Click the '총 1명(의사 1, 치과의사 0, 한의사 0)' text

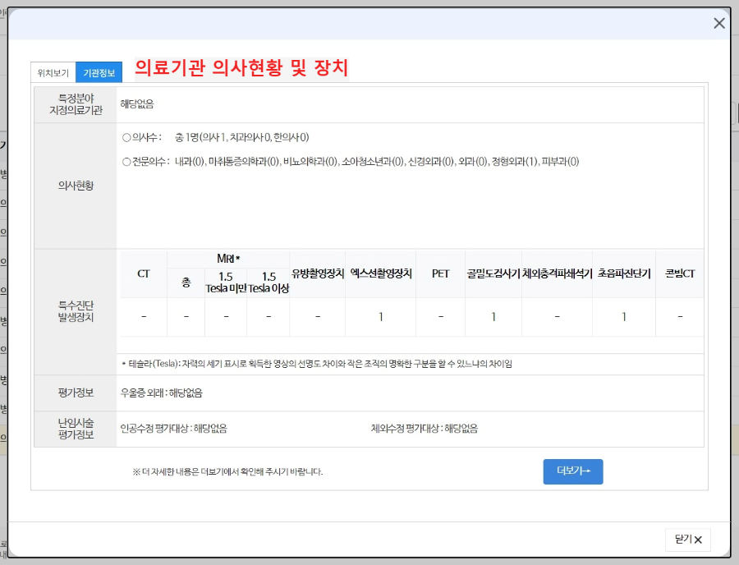241,138
